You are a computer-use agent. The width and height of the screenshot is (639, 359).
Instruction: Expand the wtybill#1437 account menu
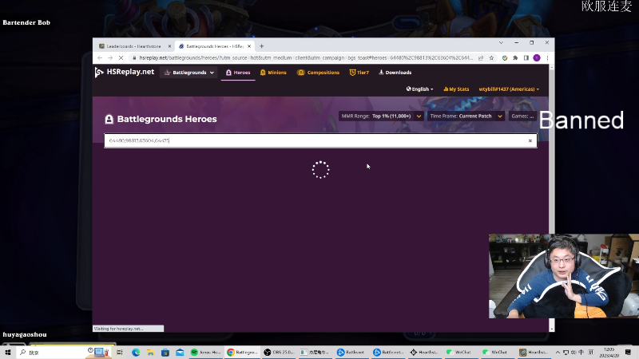click(x=509, y=89)
